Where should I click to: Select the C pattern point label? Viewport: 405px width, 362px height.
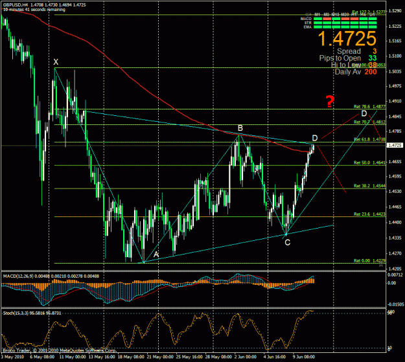pyautogui.click(x=288, y=242)
